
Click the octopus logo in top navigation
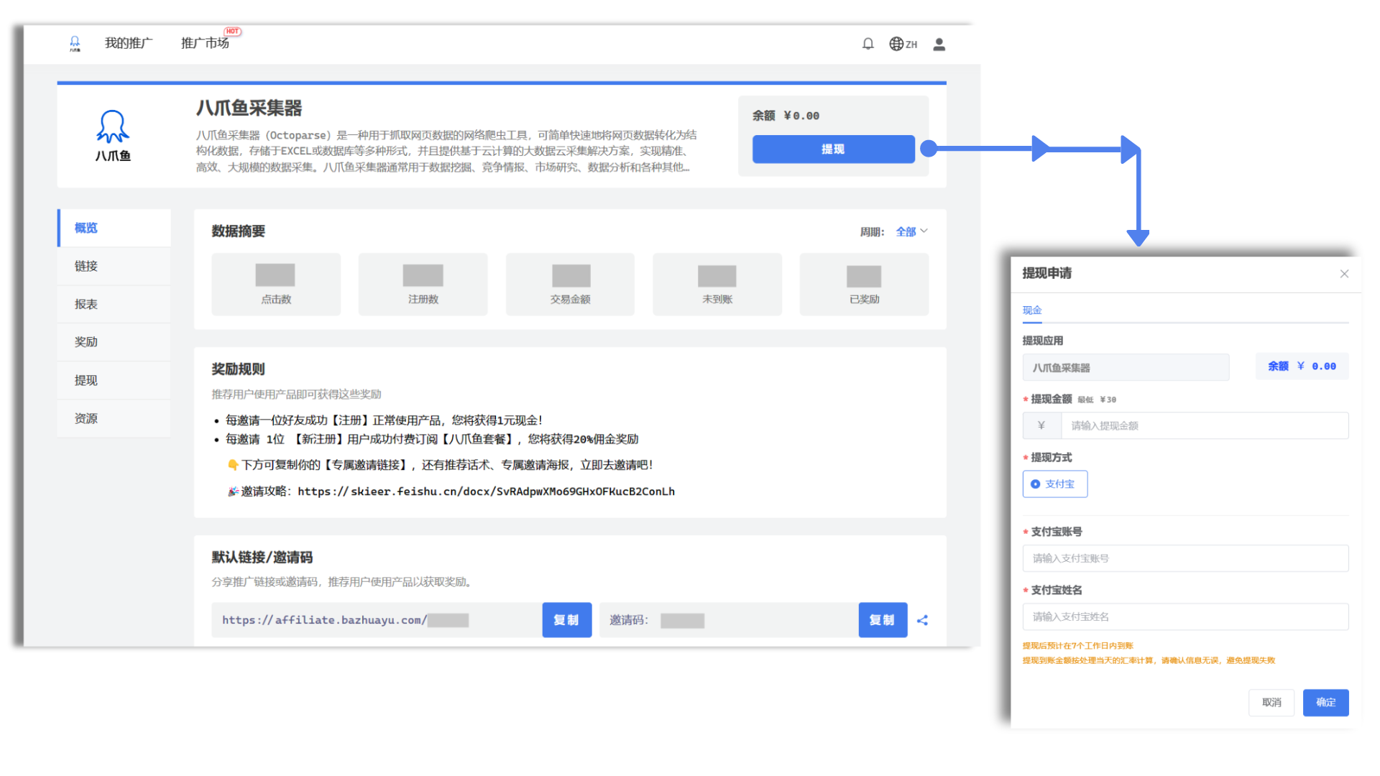click(x=75, y=44)
